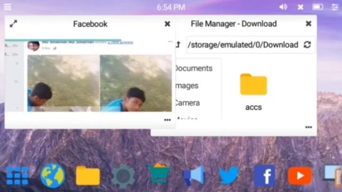Open File Manager three-dot options menu
Image resolution: width=342 pixels, height=192 pixels.
point(308,127)
